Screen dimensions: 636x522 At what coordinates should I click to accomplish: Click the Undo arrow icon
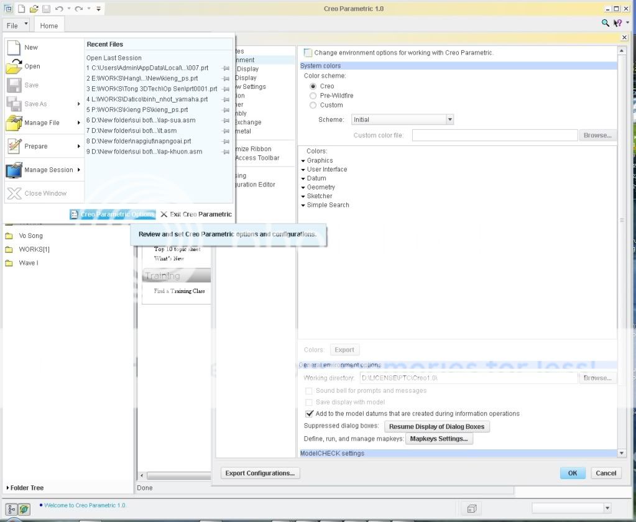coord(59,9)
